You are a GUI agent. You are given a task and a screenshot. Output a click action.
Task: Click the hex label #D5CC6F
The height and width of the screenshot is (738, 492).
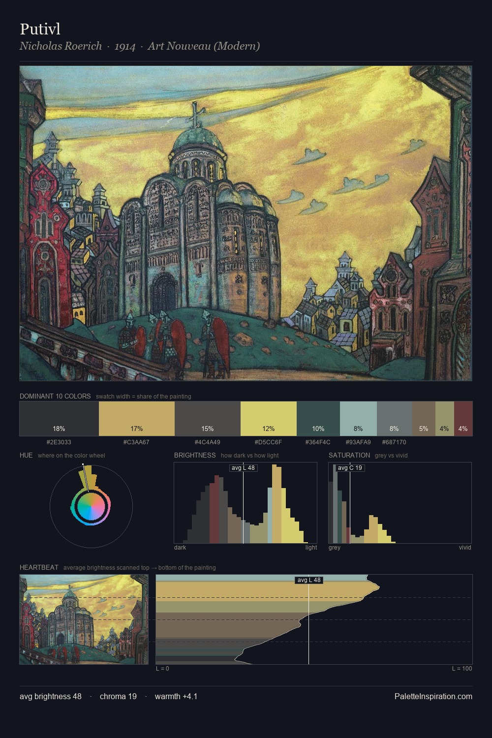[x=268, y=442]
